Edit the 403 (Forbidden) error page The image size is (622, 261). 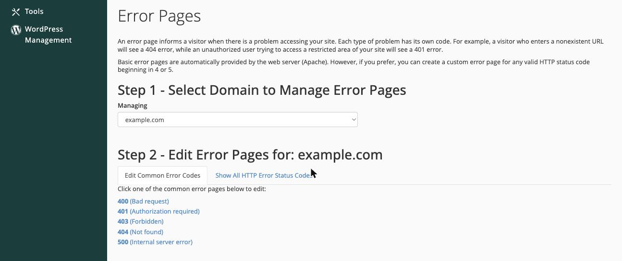[140, 221]
